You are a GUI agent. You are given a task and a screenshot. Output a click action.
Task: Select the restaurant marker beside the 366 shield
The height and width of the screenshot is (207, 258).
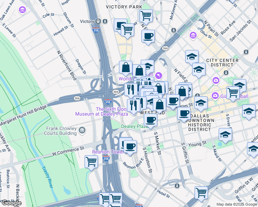pos(131,90)
